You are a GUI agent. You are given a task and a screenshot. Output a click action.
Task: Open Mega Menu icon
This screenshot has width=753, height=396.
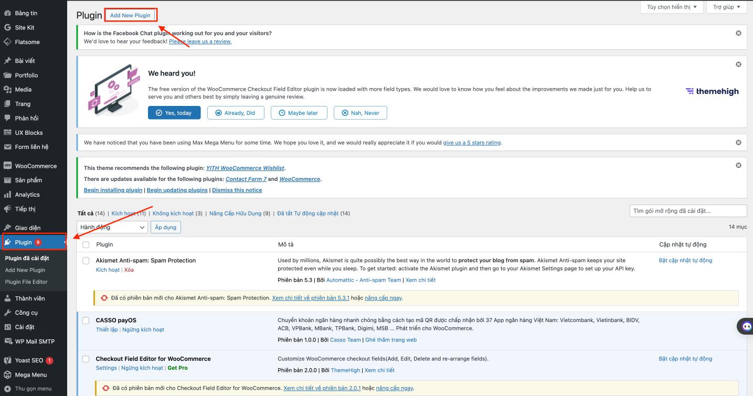point(7,374)
